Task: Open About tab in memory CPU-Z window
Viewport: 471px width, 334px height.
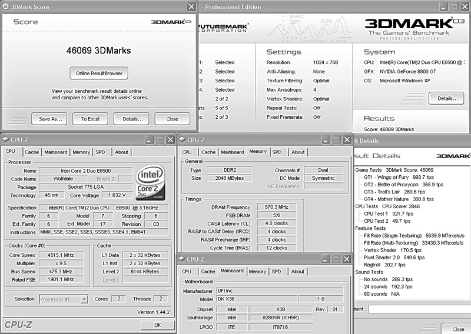Action: coord(298,152)
